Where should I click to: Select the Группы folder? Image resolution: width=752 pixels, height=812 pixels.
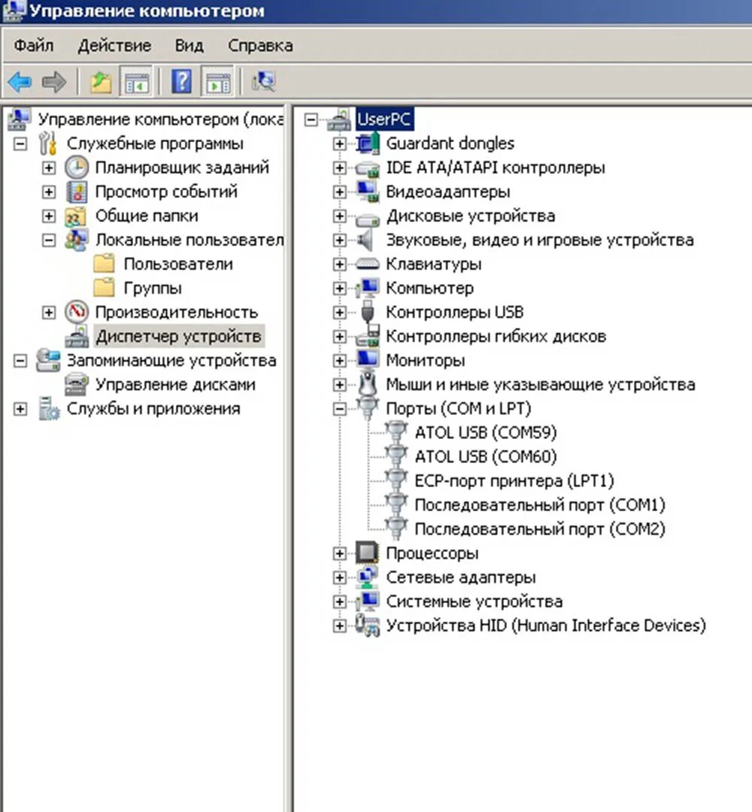click(153, 288)
